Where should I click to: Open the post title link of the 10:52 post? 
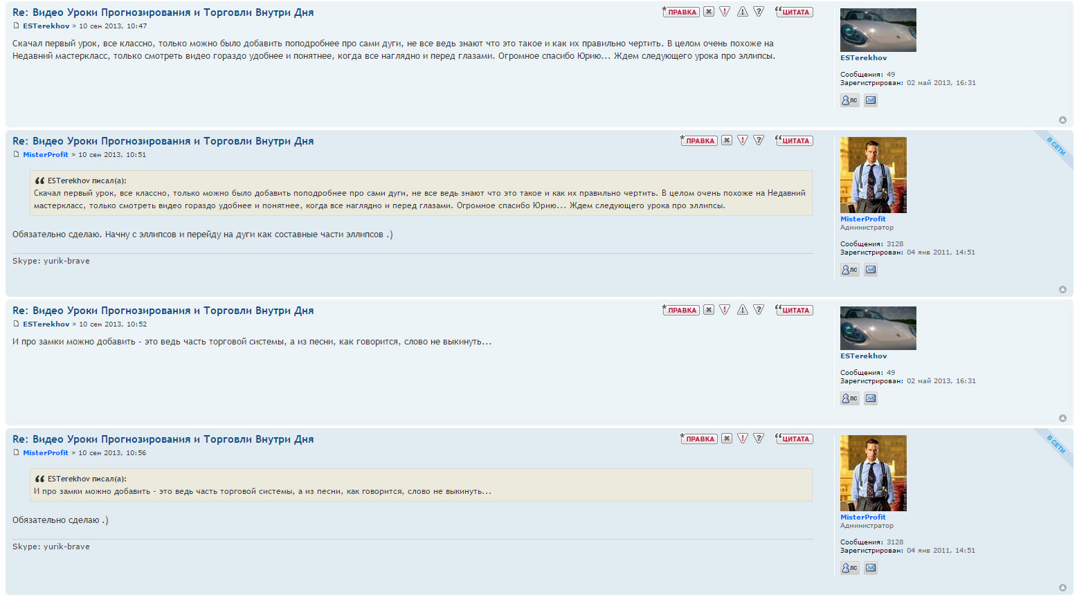tap(163, 311)
